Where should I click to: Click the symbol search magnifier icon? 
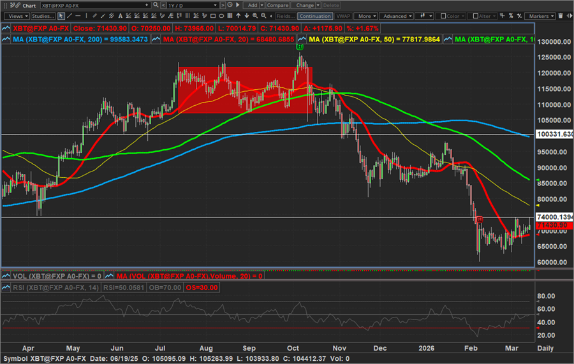click(155, 4)
